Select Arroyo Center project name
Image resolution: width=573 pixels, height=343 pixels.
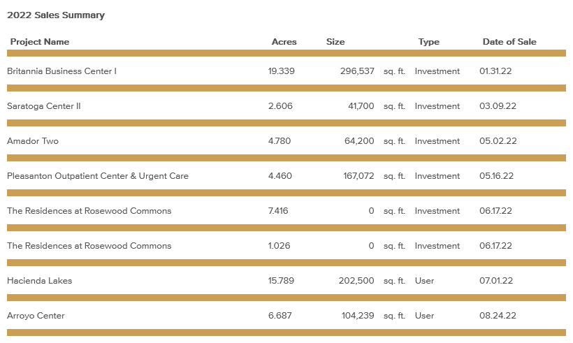pyautogui.click(x=36, y=316)
